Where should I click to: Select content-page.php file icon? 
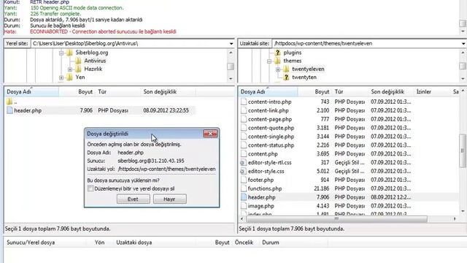244,119
